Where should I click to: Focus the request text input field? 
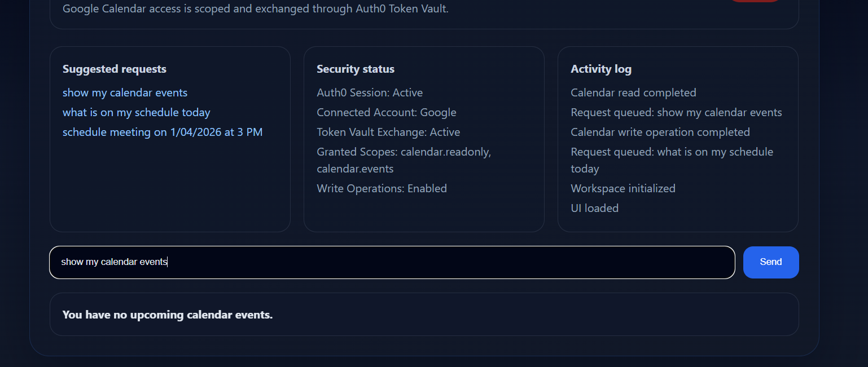click(392, 262)
